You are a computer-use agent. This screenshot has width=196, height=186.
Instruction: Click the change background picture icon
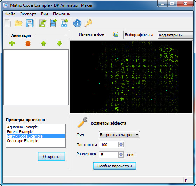(x=115, y=34)
